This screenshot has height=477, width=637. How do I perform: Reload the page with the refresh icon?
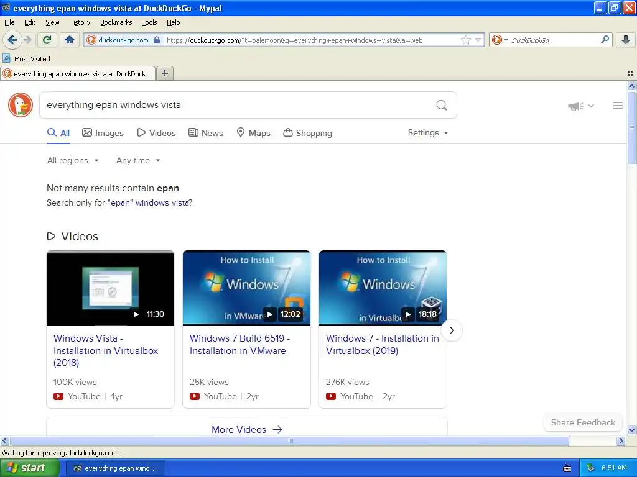(47, 40)
